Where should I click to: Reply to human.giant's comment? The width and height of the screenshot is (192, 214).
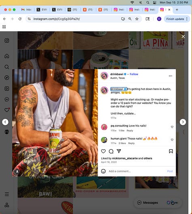(131, 143)
